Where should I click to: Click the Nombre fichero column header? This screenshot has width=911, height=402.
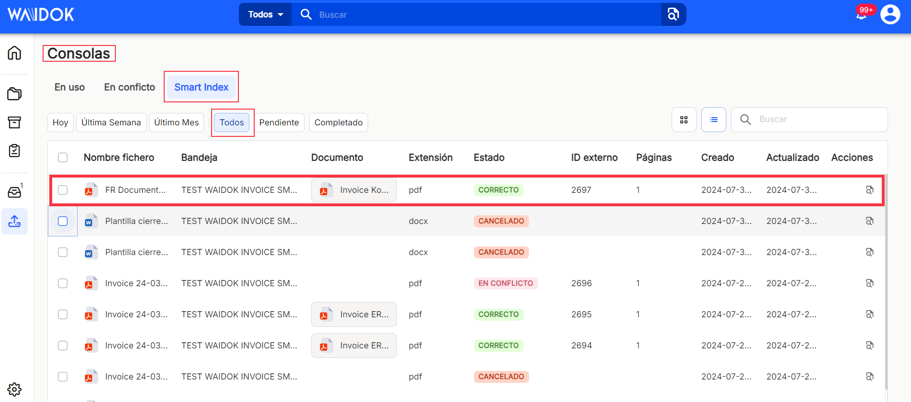click(119, 157)
